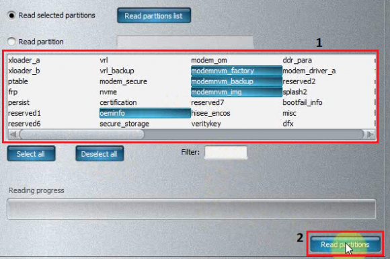390x259 pixels.
Task: Select the xloader_a partition
Action: (24, 61)
